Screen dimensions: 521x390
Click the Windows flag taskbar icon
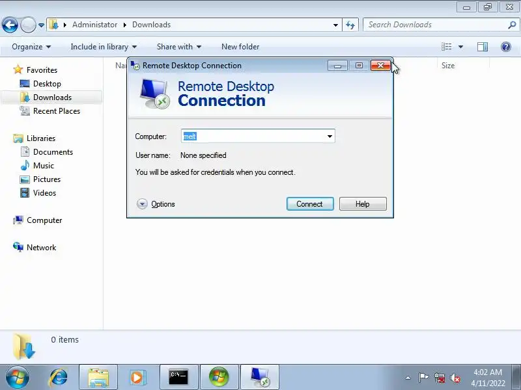click(x=219, y=378)
